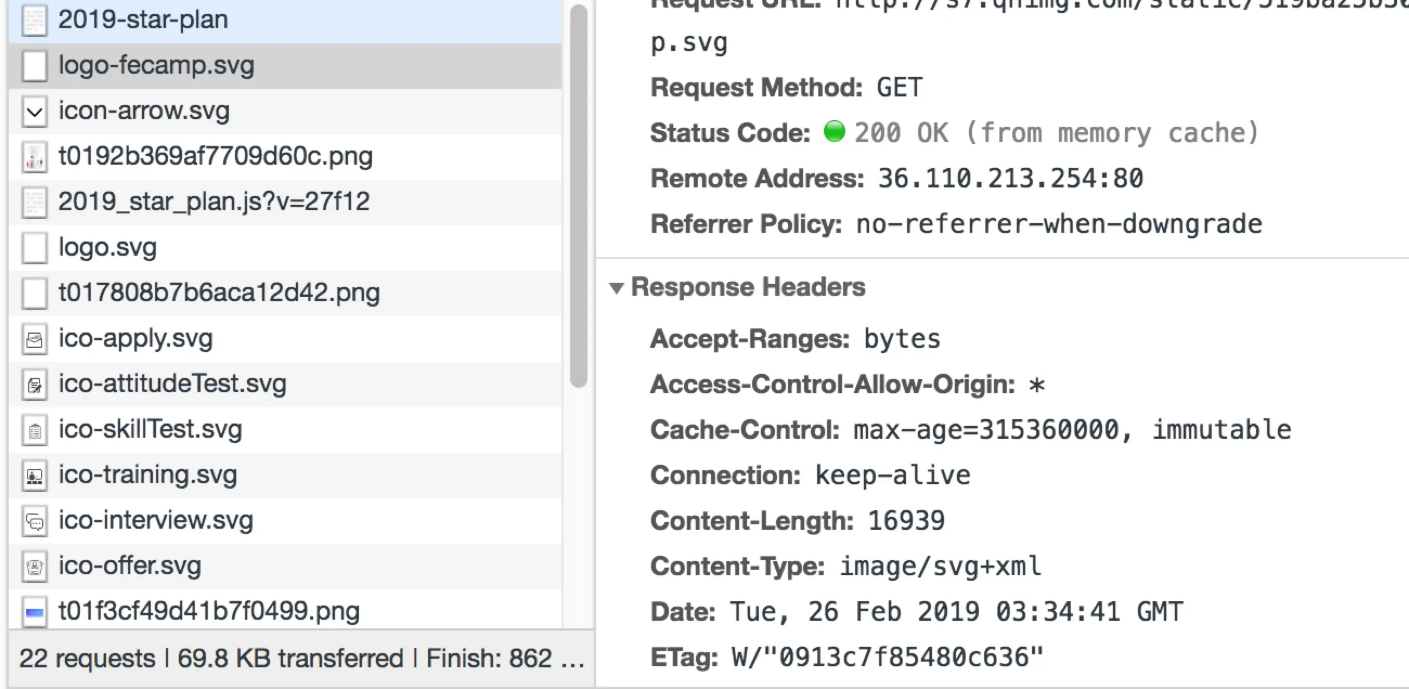Click the ico-skillTest.svg file icon
The height and width of the screenshot is (689, 1409).
pyautogui.click(x=34, y=430)
